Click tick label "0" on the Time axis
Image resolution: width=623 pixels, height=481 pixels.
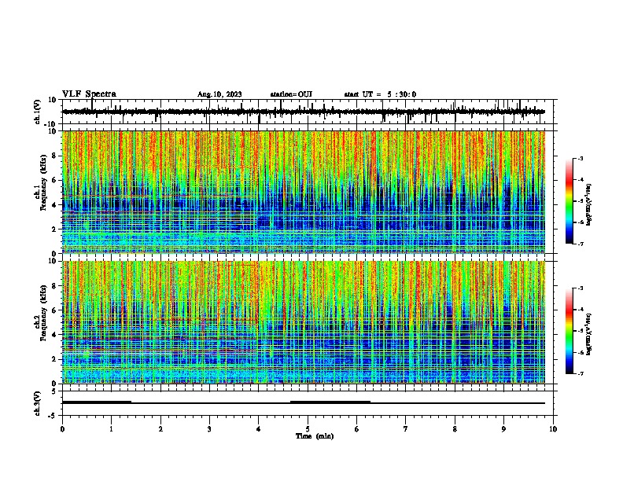coord(62,429)
